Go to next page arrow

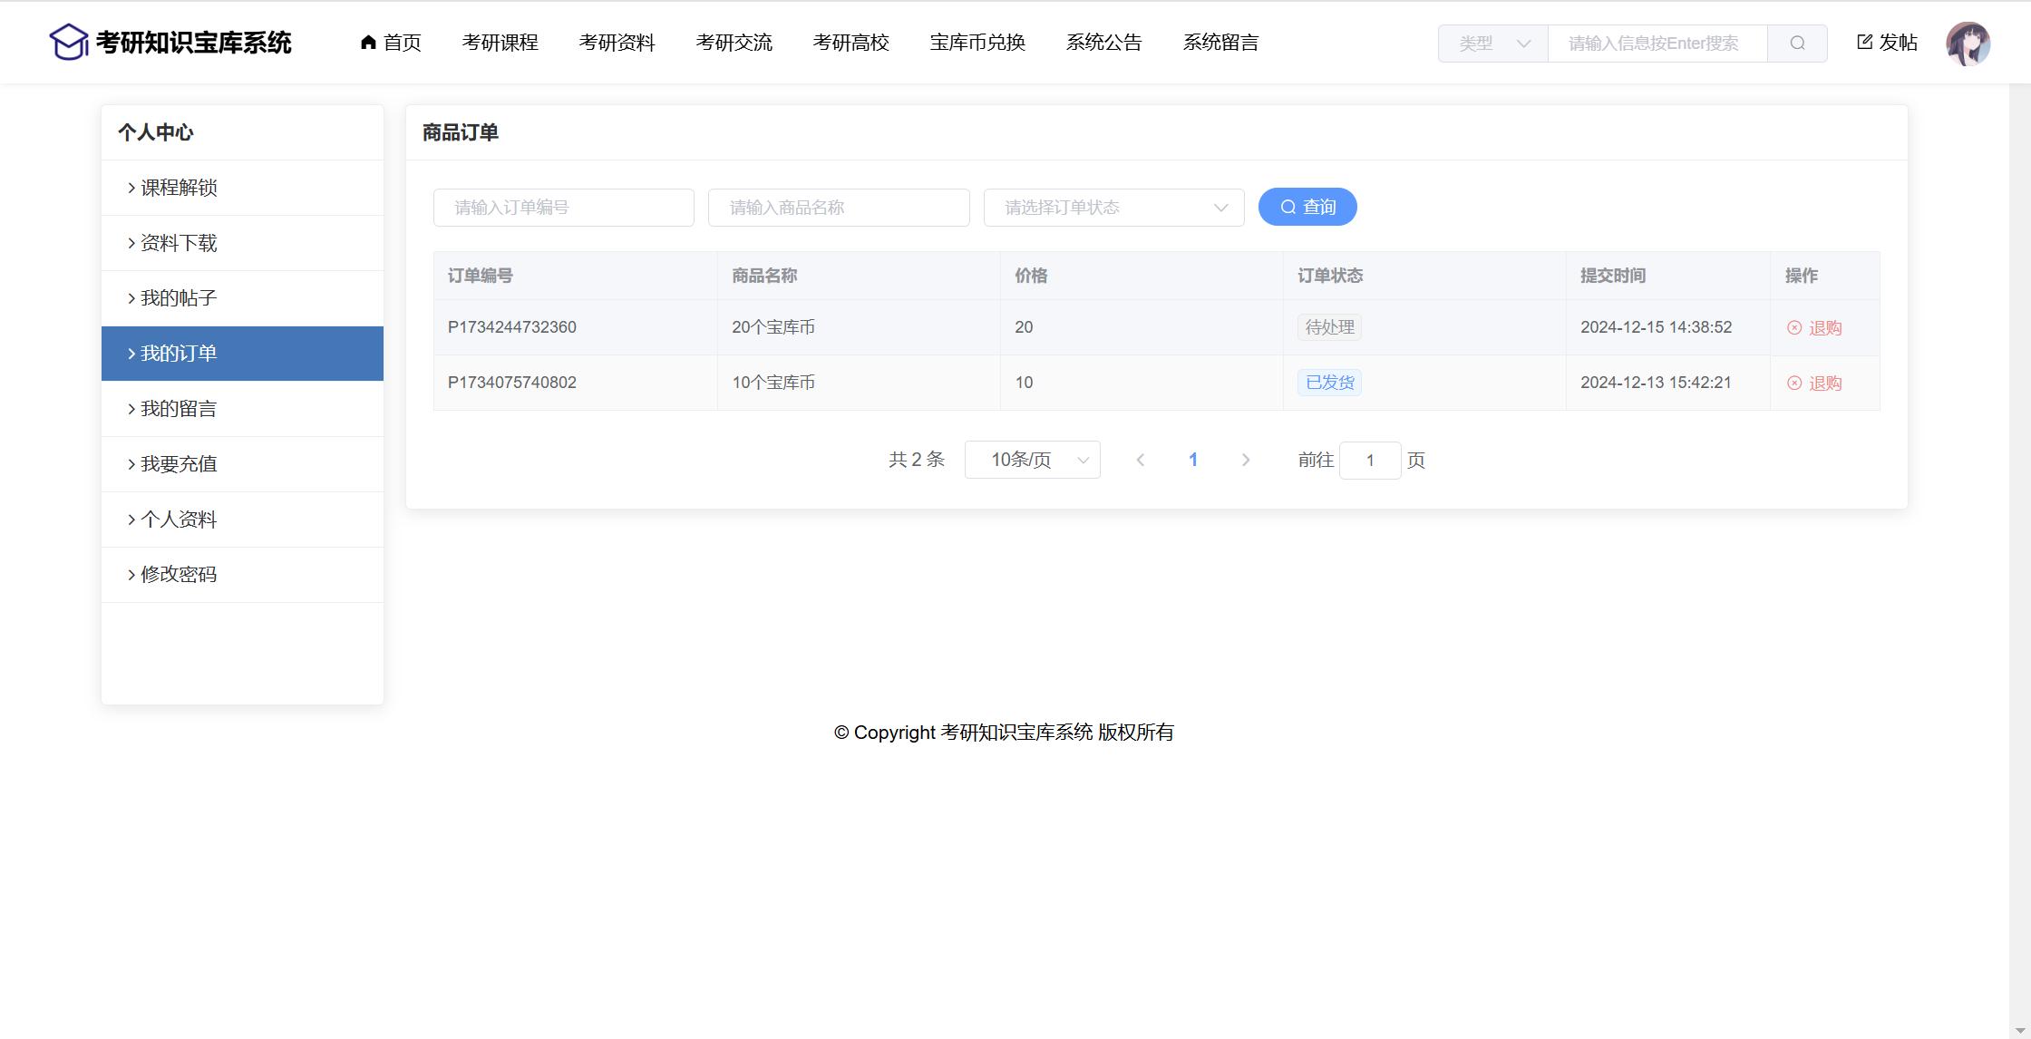click(x=1246, y=461)
